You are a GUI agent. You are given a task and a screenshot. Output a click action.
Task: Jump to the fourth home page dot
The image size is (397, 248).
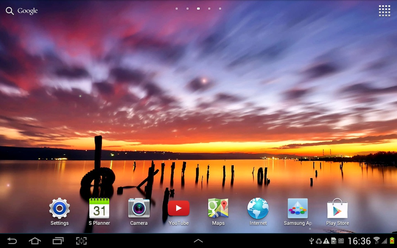(x=209, y=9)
